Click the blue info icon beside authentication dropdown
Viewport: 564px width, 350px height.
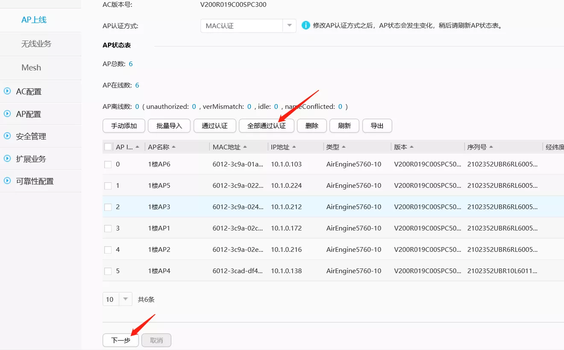click(x=305, y=26)
